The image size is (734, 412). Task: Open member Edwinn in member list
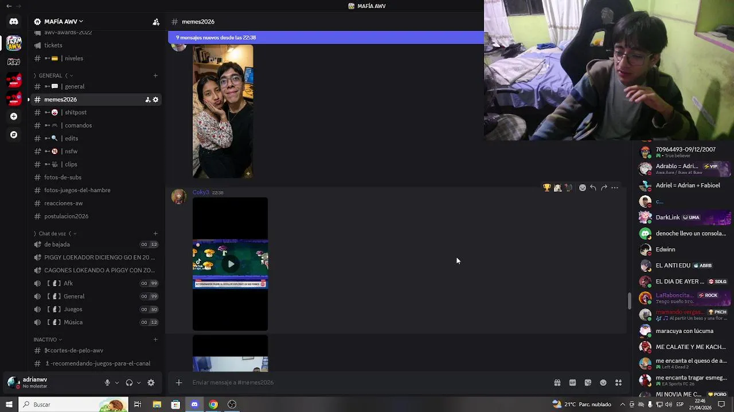coord(685,249)
